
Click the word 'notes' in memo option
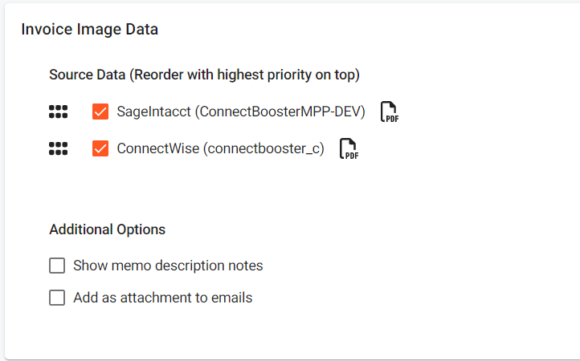coord(245,266)
